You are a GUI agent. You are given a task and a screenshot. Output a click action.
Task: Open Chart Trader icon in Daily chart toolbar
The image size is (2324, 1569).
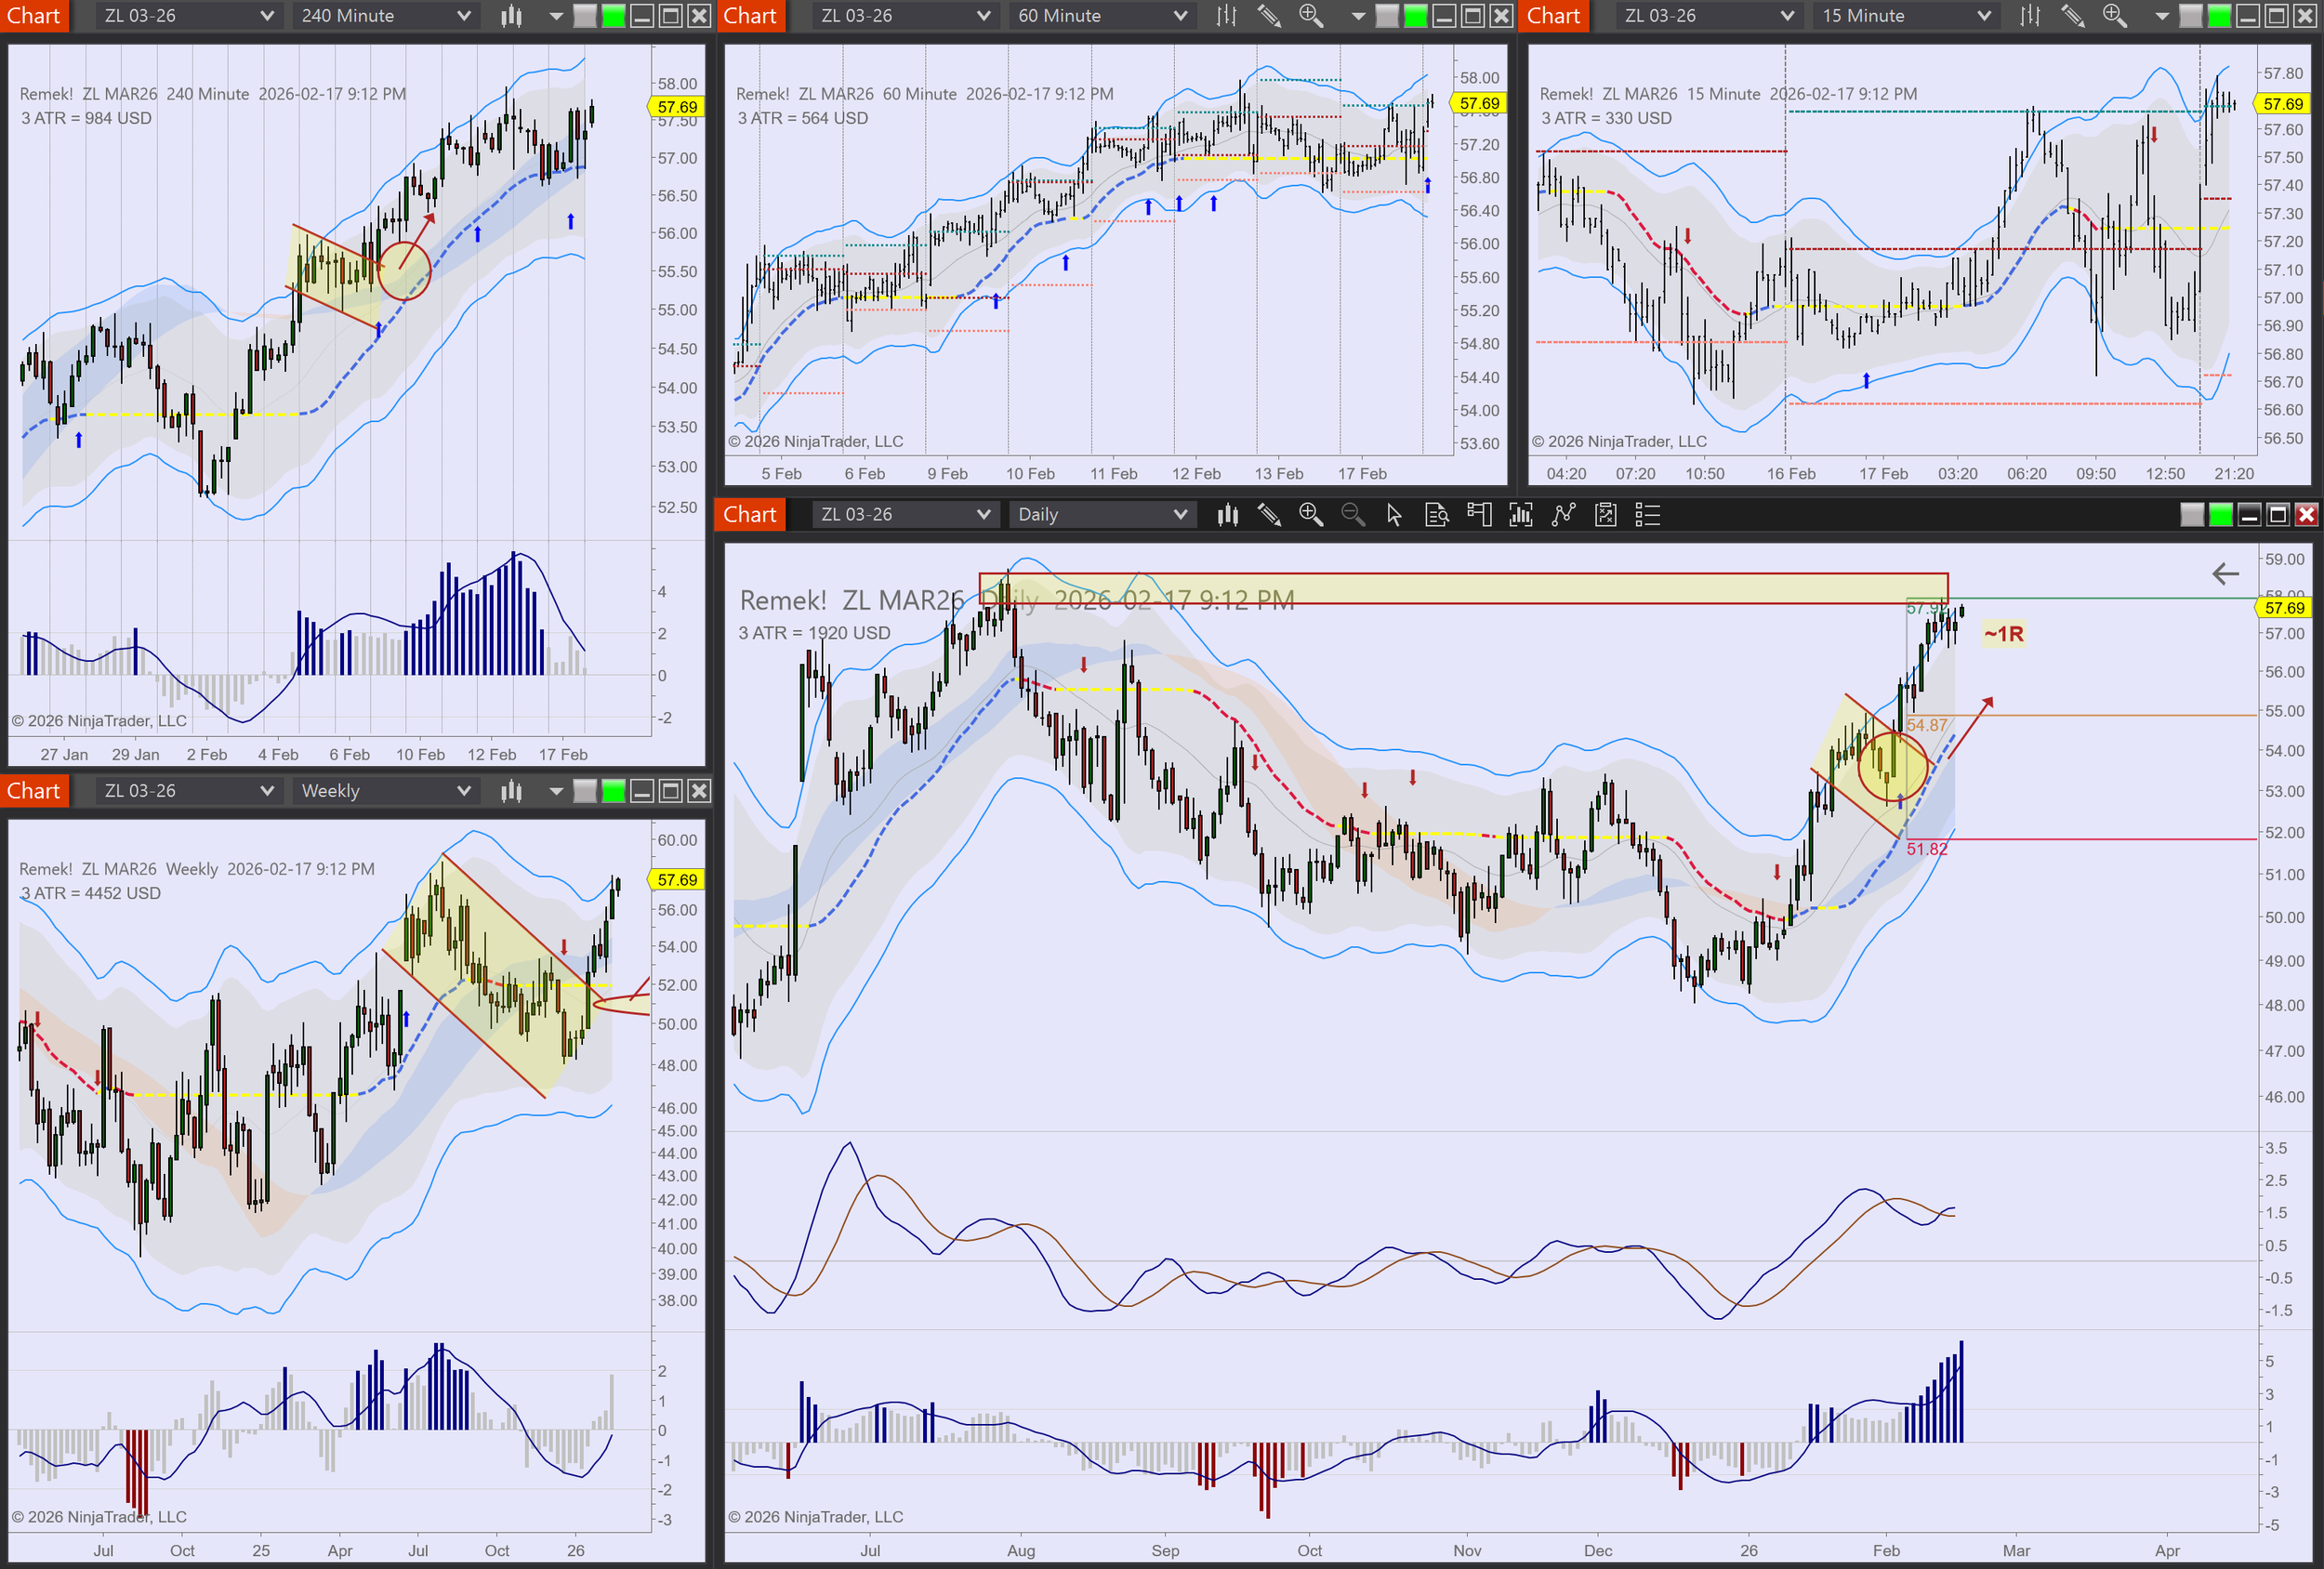coord(1479,515)
